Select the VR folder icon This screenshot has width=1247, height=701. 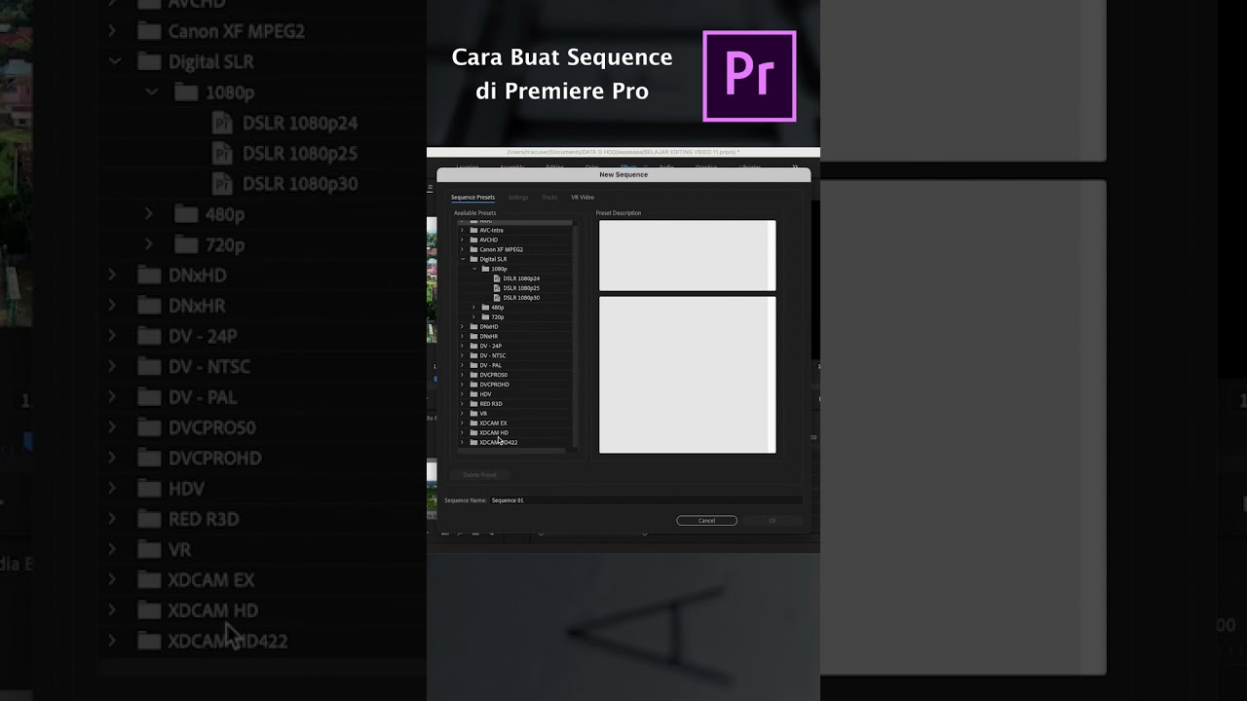pyautogui.click(x=473, y=414)
